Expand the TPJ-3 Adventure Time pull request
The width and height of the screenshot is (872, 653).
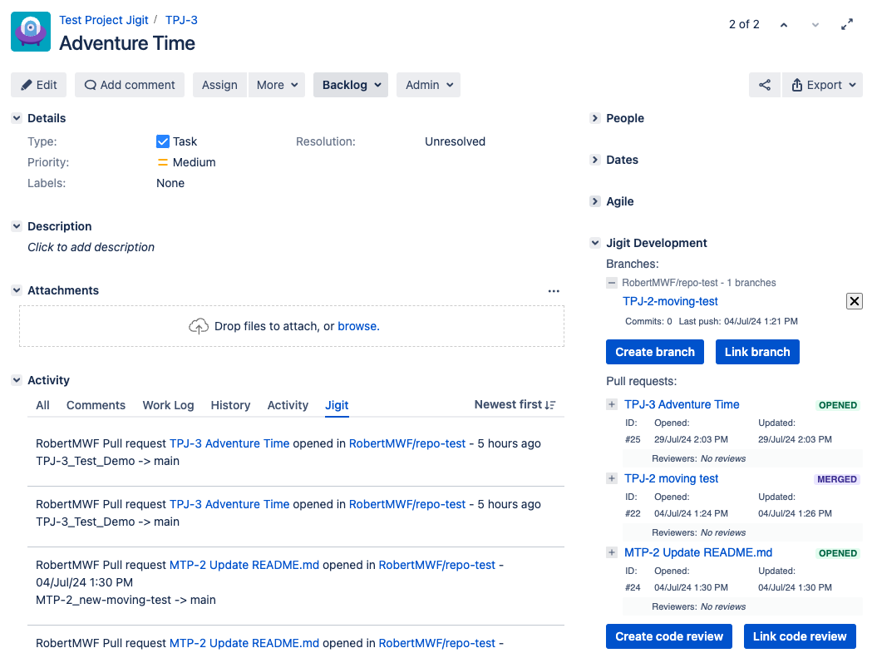point(612,405)
